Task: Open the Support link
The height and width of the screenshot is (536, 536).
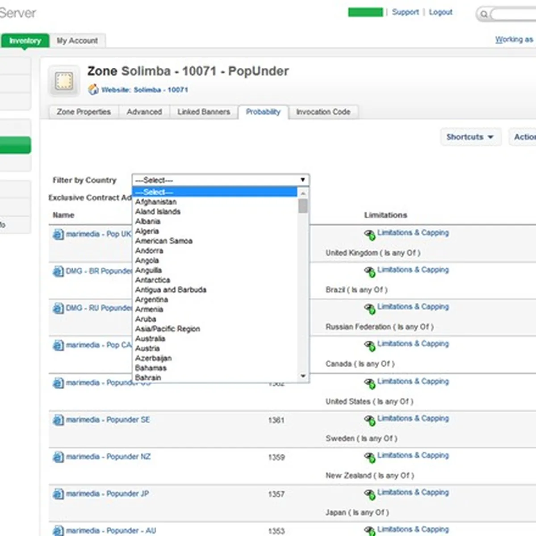Action: (406, 12)
